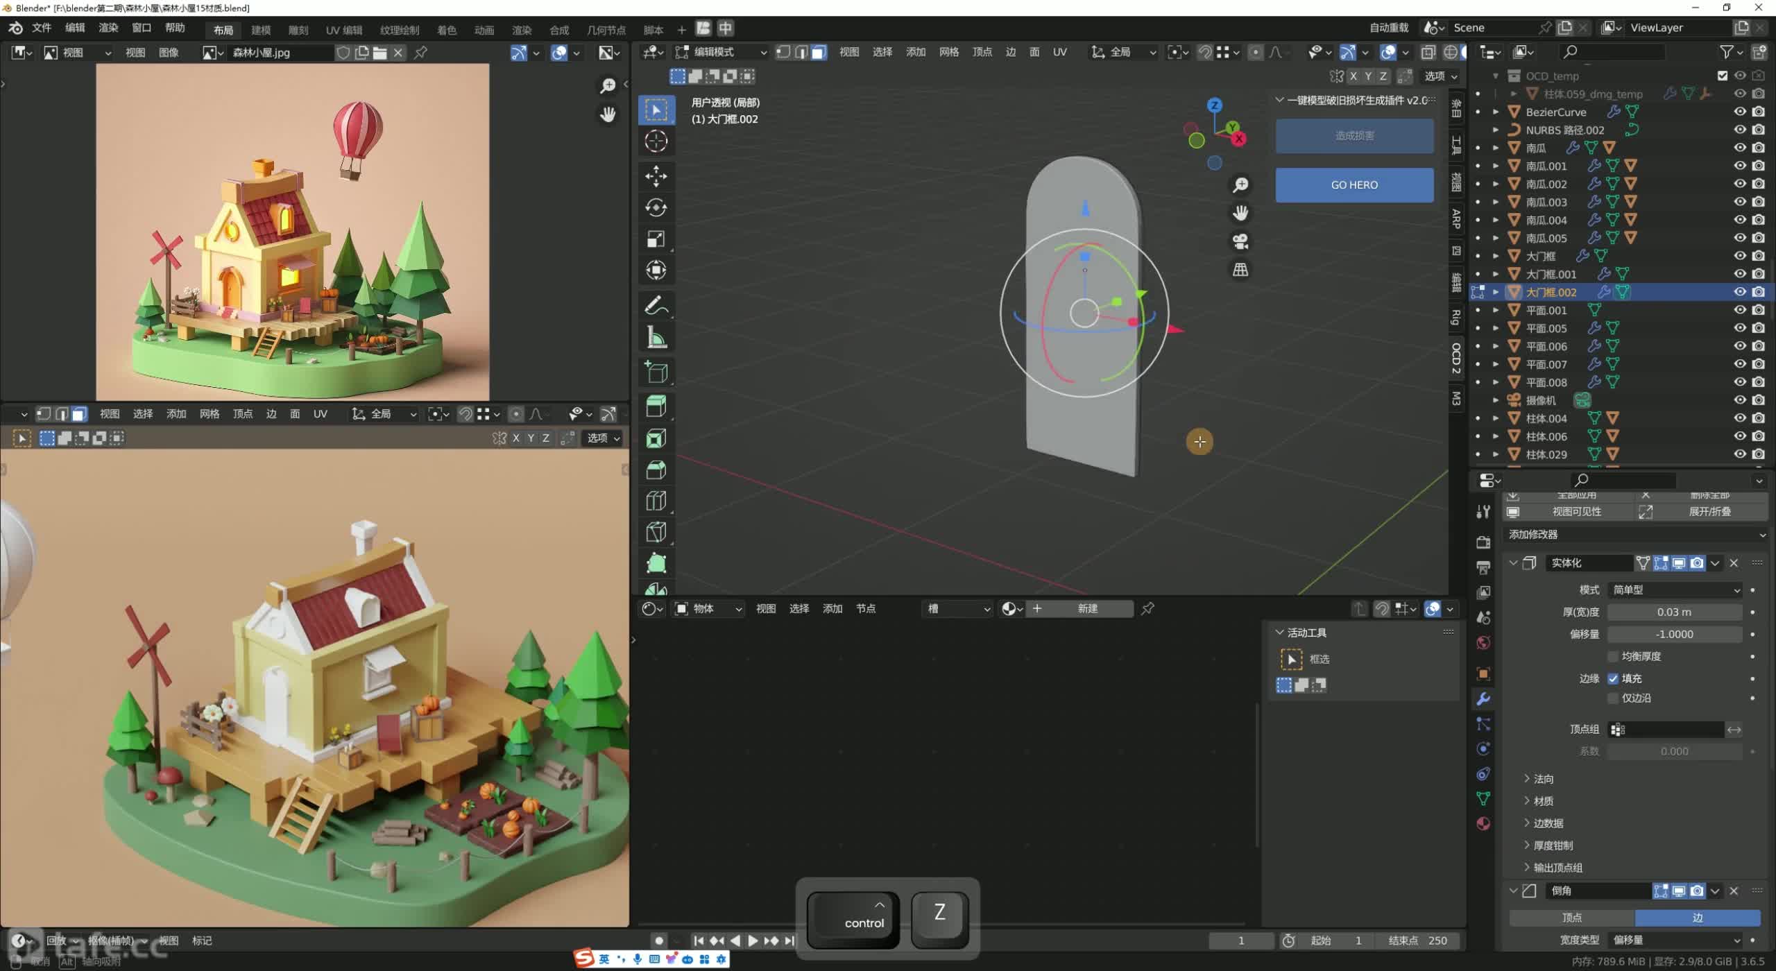Adjust the 偏移量 -1.0000 slider
This screenshot has width=1776, height=971.
[1675, 634]
